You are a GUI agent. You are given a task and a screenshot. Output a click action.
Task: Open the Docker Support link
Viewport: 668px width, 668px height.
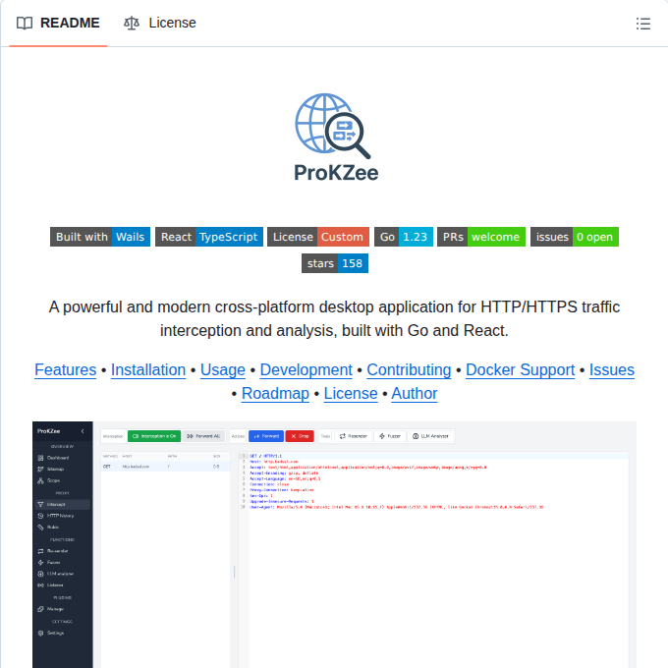click(x=520, y=370)
